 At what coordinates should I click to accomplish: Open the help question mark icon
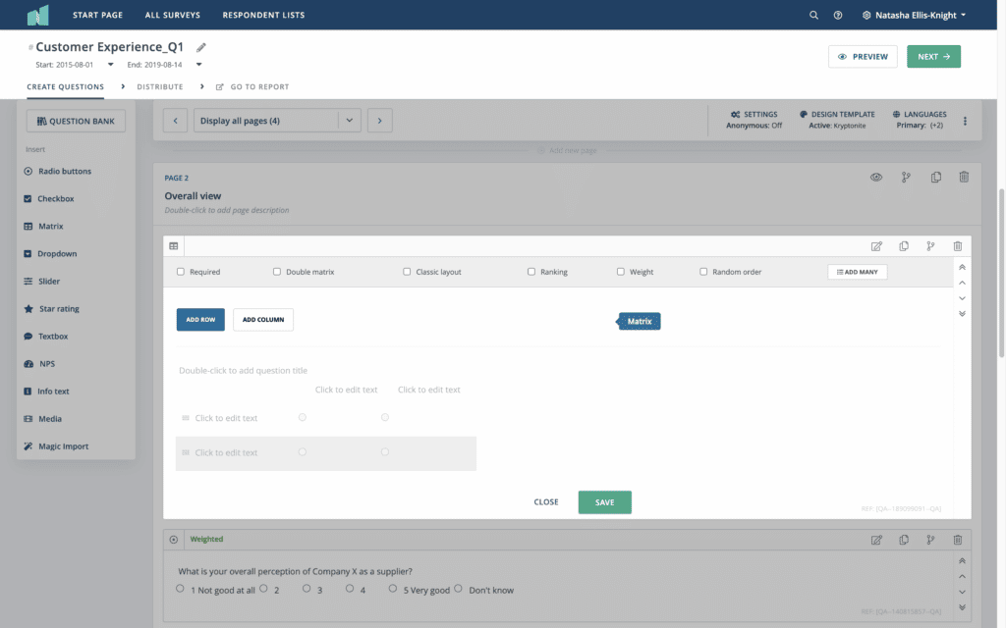838,16
